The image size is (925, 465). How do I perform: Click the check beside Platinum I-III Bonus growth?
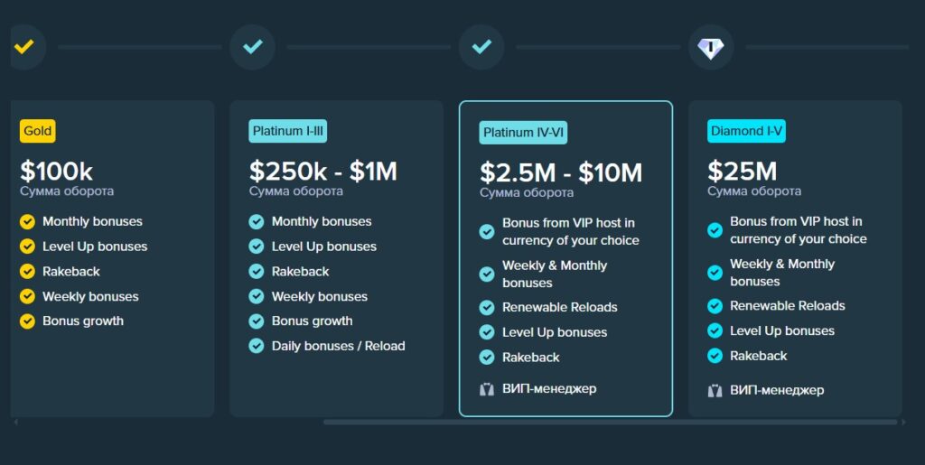257,321
